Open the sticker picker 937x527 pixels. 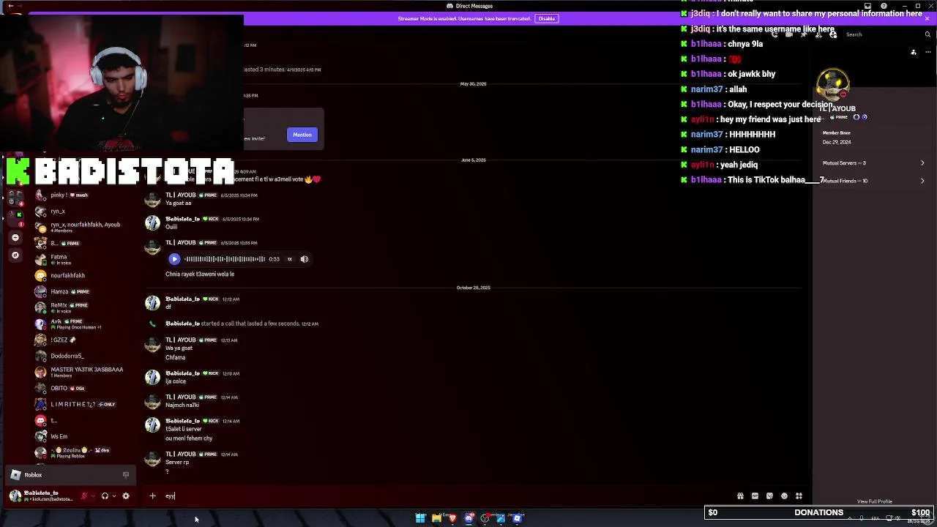pos(769,496)
